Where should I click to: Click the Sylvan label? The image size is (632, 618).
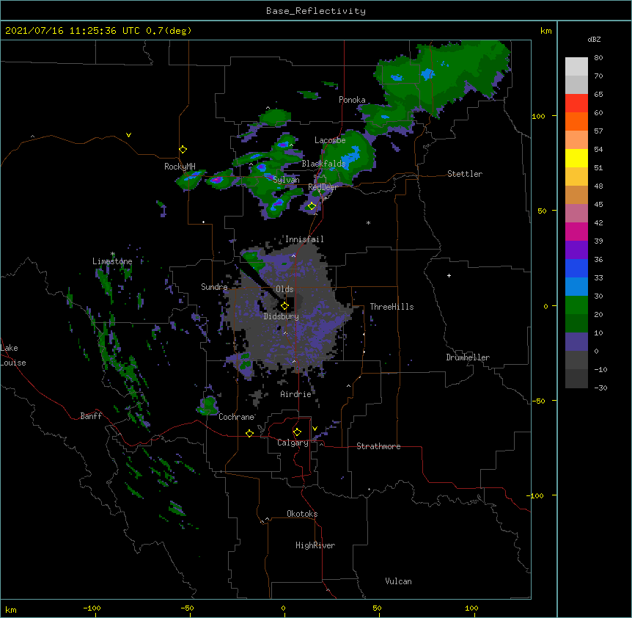coord(286,180)
